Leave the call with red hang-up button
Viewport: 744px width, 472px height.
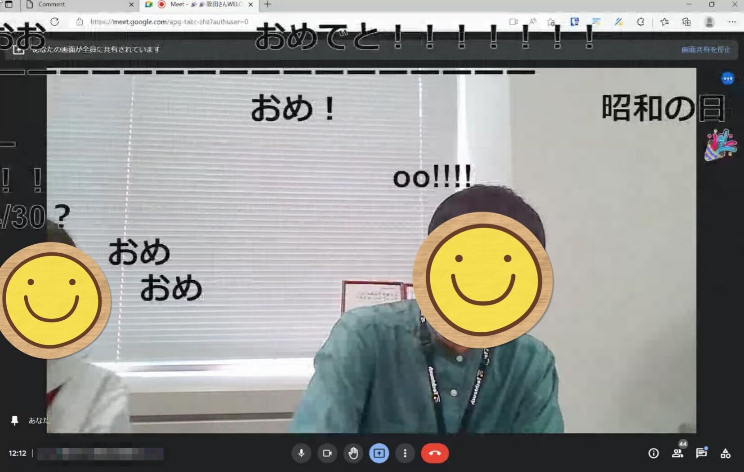point(435,453)
